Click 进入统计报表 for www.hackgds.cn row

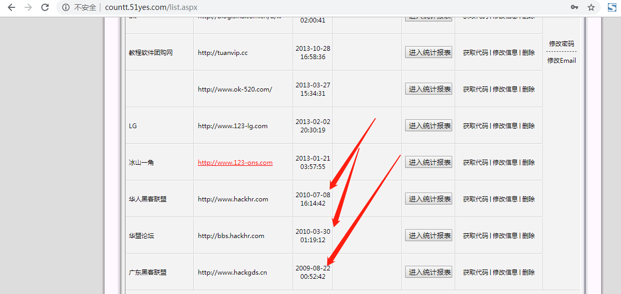pos(429,272)
